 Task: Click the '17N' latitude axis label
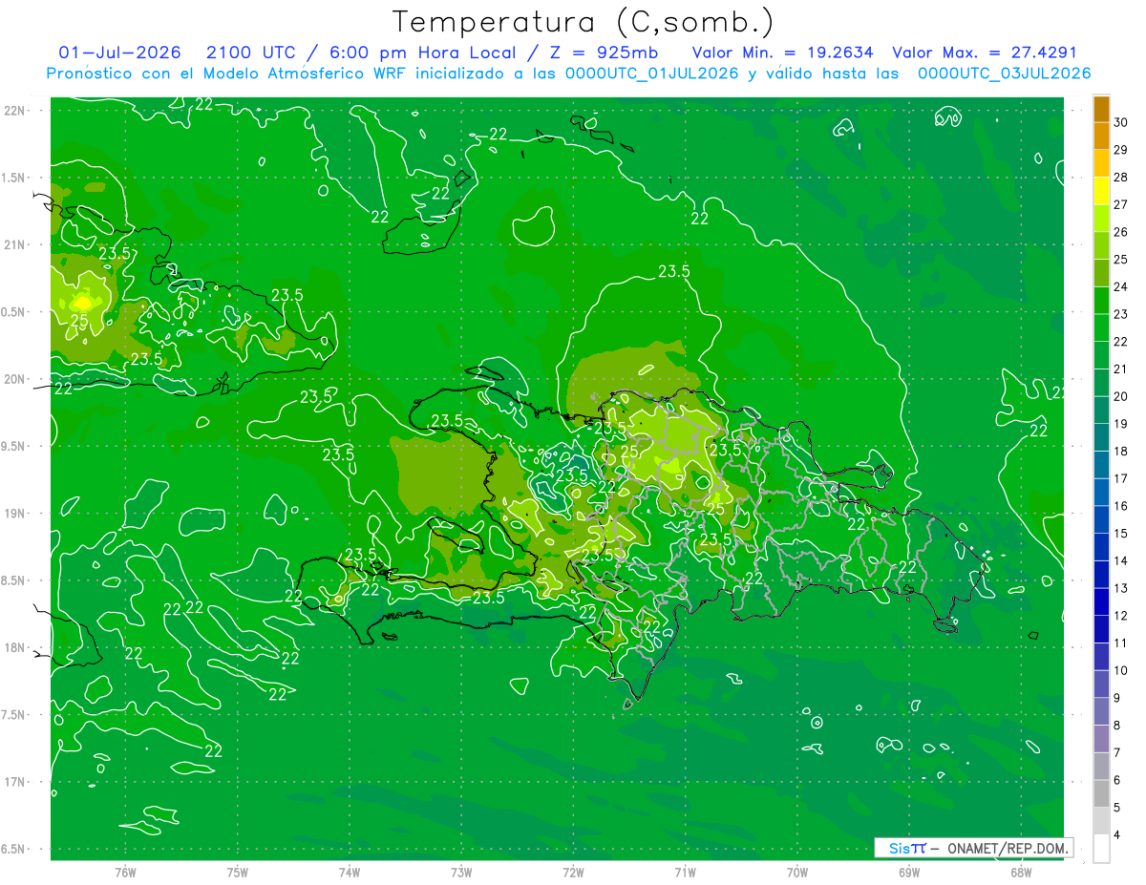pyautogui.click(x=15, y=782)
